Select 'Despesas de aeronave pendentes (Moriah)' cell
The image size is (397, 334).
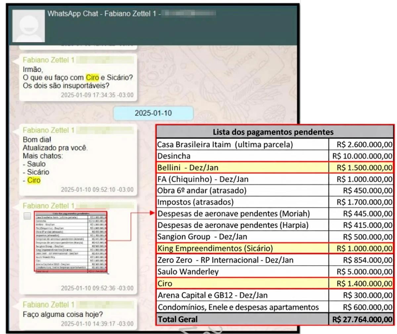[243, 214]
